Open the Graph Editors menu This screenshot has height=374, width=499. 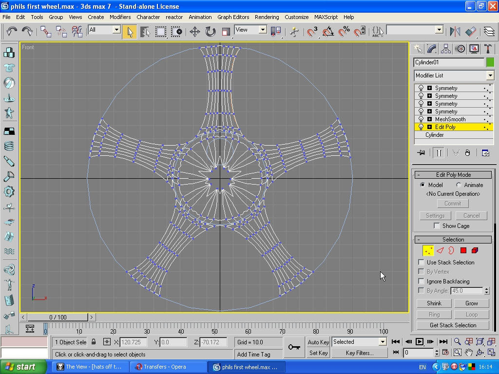tap(233, 17)
